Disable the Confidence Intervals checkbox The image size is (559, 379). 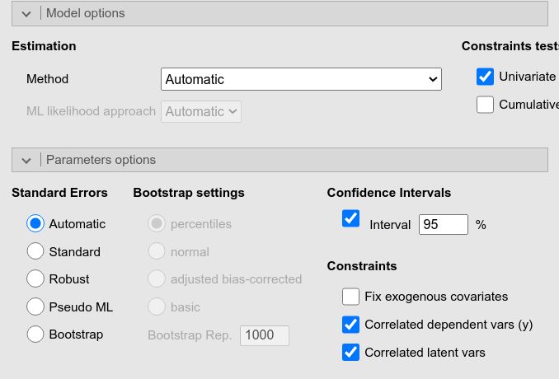tap(351, 218)
